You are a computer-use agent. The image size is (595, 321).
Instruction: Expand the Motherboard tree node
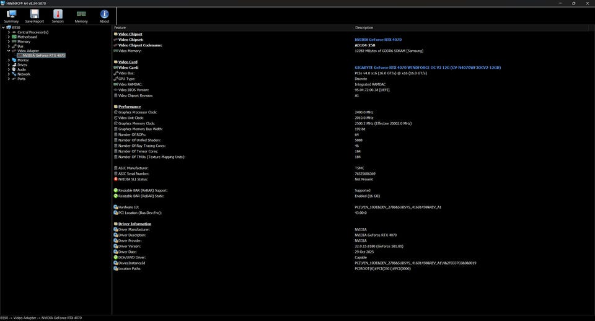tap(9, 37)
